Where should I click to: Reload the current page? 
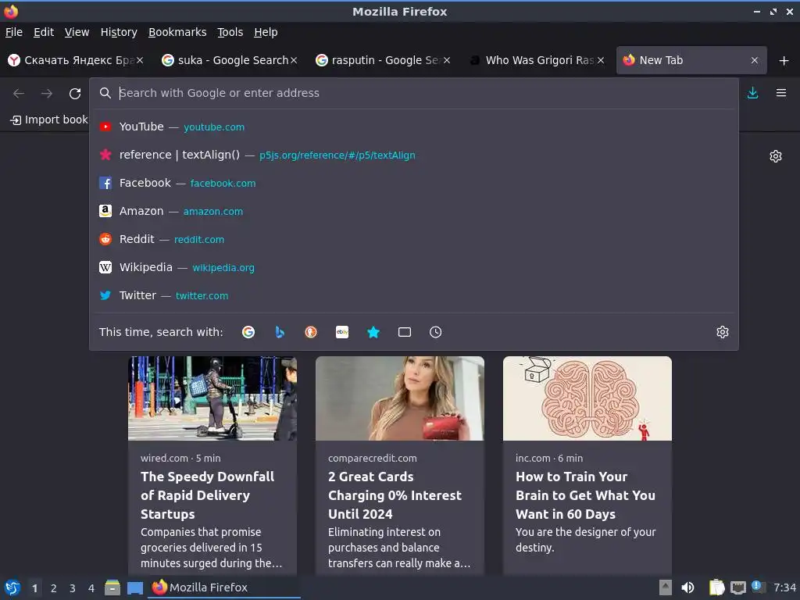point(75,94)
